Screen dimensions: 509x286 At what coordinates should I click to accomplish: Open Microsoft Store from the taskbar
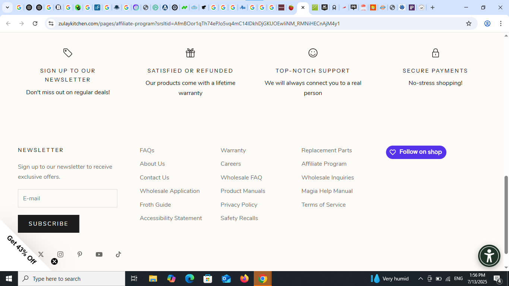click(x=208, y=279)
